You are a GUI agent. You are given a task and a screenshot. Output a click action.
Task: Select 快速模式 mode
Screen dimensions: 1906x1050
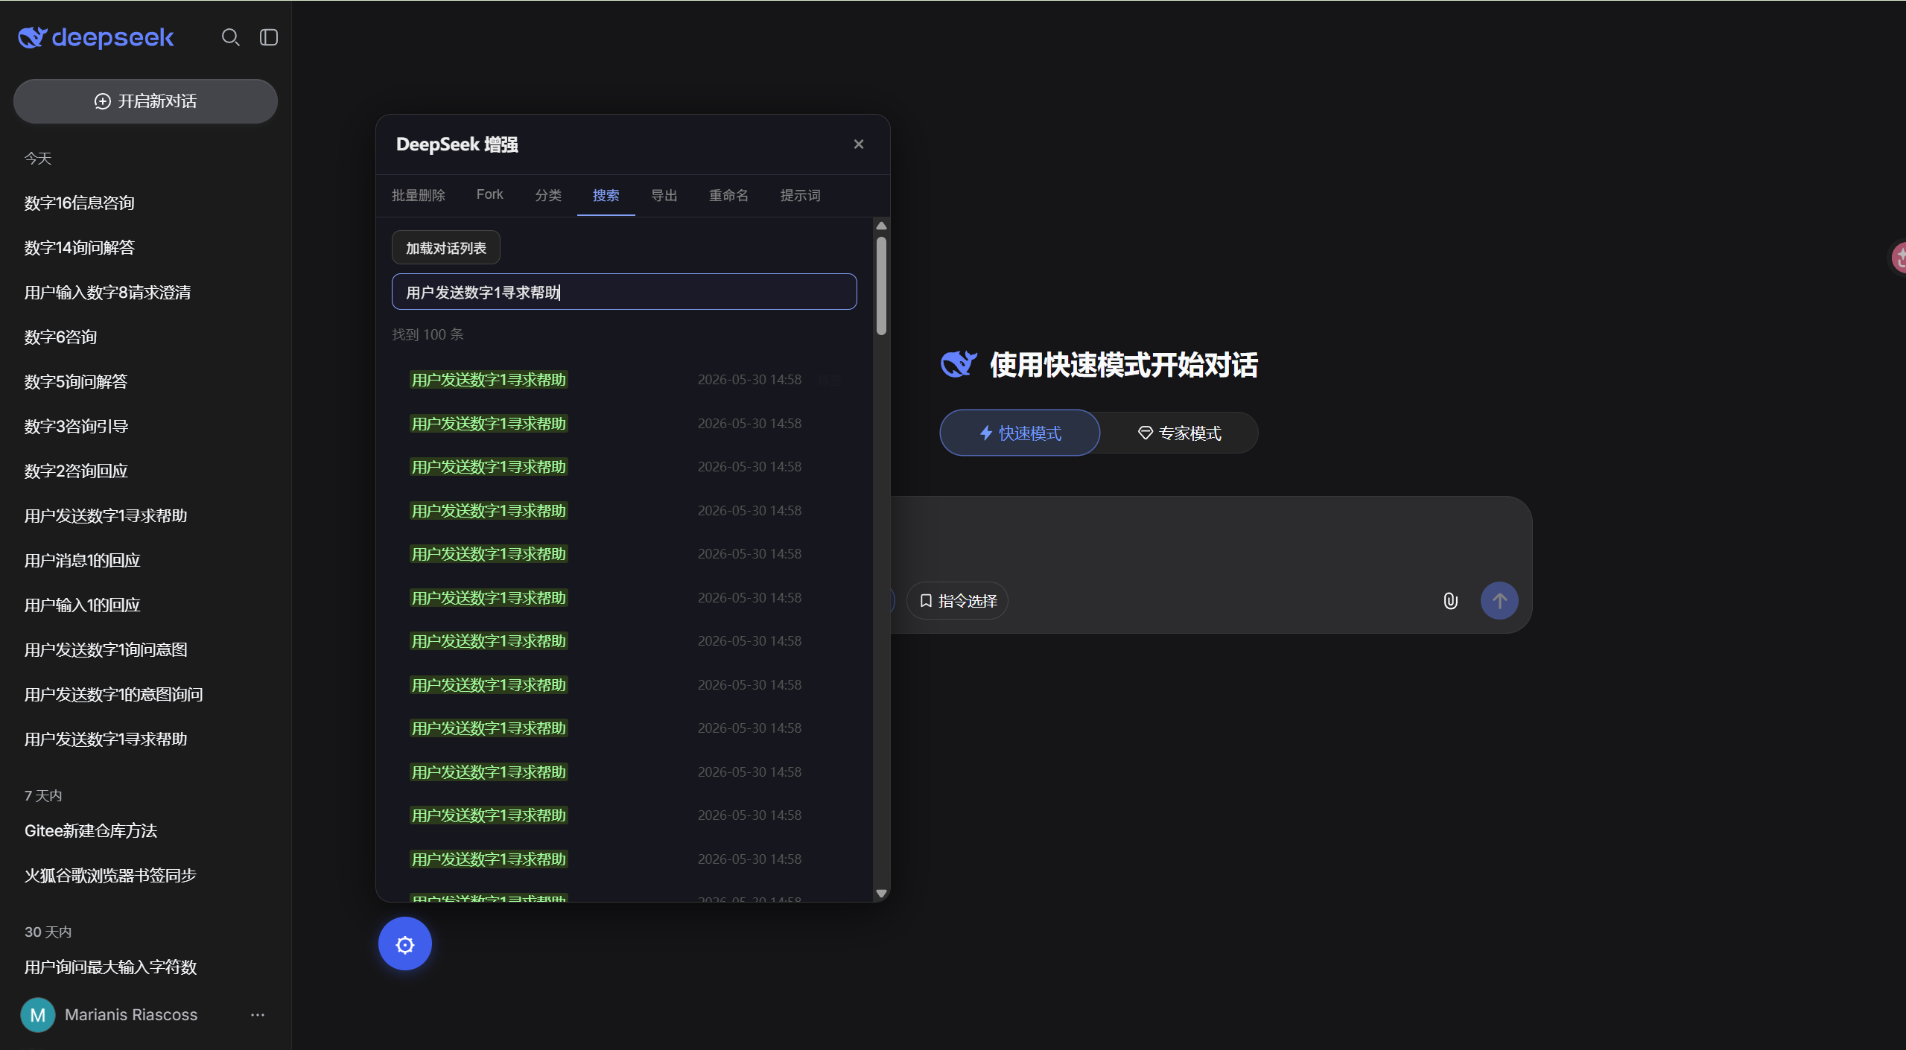coord(1020,433)
